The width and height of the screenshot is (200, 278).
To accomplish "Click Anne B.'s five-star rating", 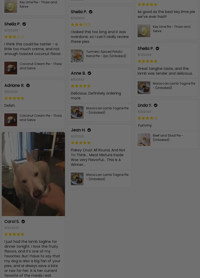I will [x=81, y=86].
